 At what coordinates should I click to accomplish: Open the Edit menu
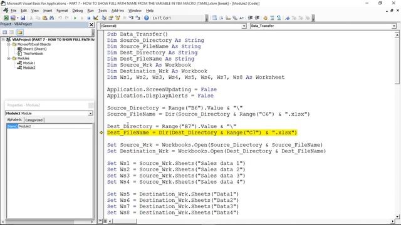[24, 11]
